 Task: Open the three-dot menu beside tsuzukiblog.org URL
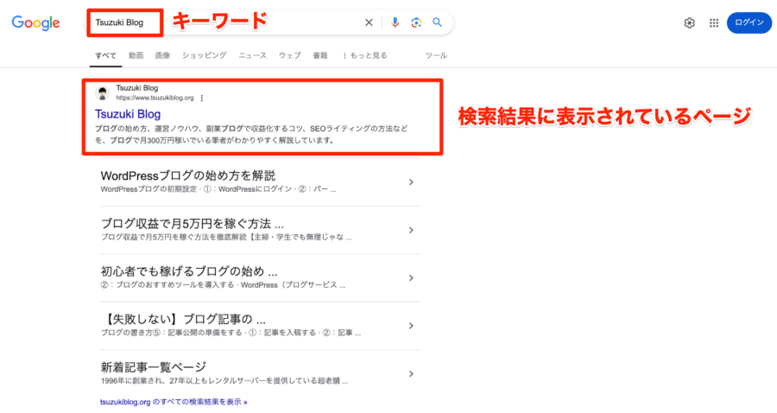[x=202, y=98]
